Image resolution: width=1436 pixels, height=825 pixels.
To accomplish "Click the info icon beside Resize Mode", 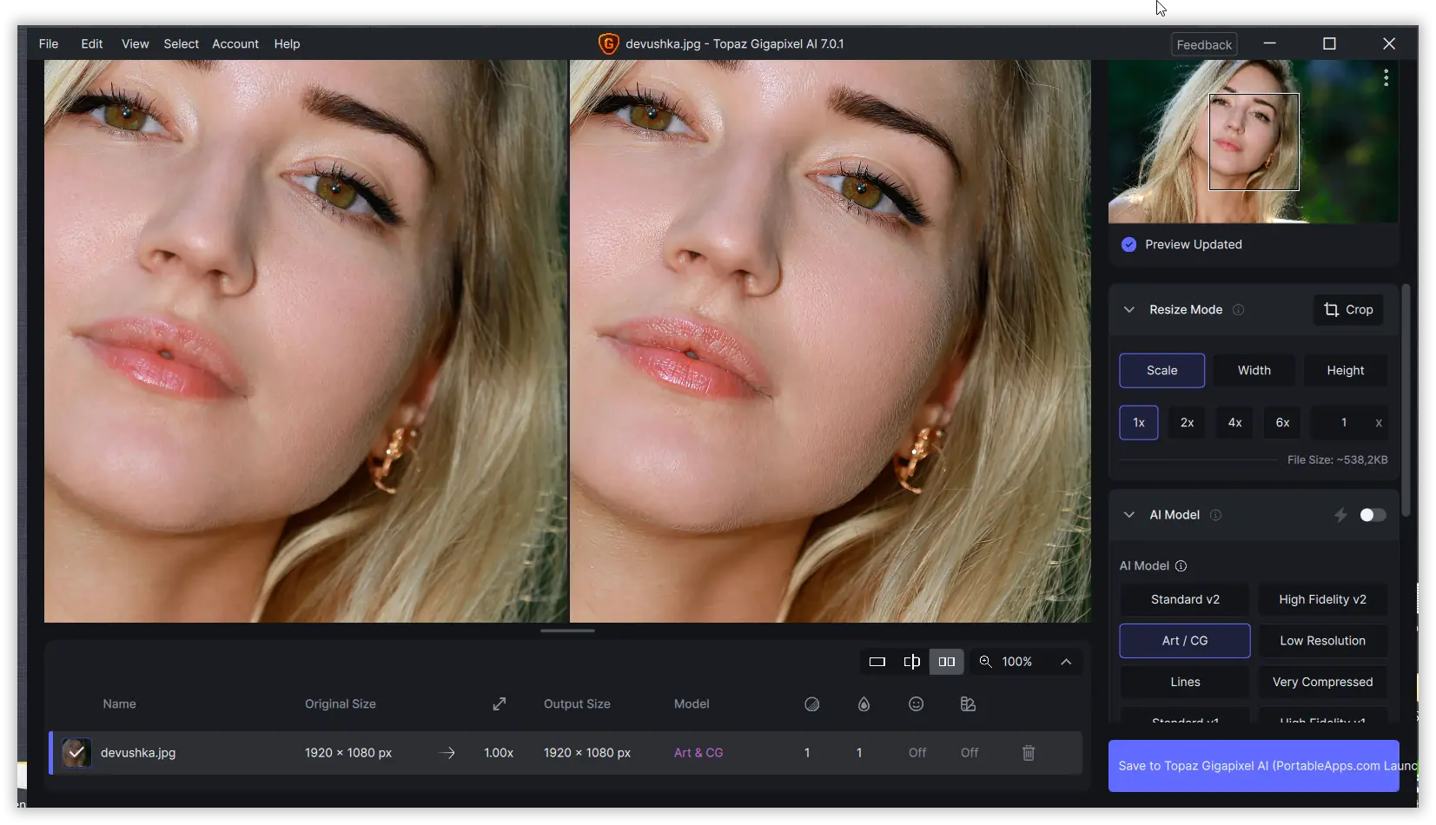I will (x=1238, y=310).
